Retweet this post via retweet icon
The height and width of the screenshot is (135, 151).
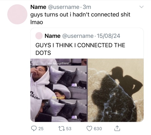coord(62,129)
